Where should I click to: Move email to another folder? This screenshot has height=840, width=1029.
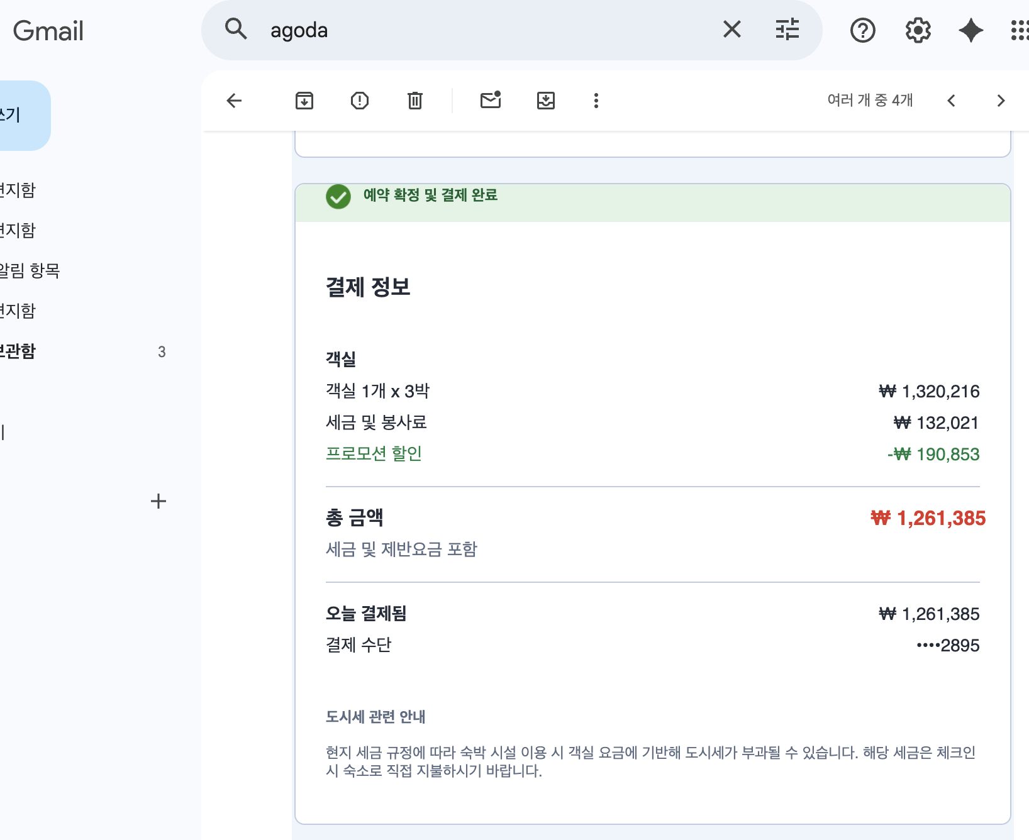(546, 101)
